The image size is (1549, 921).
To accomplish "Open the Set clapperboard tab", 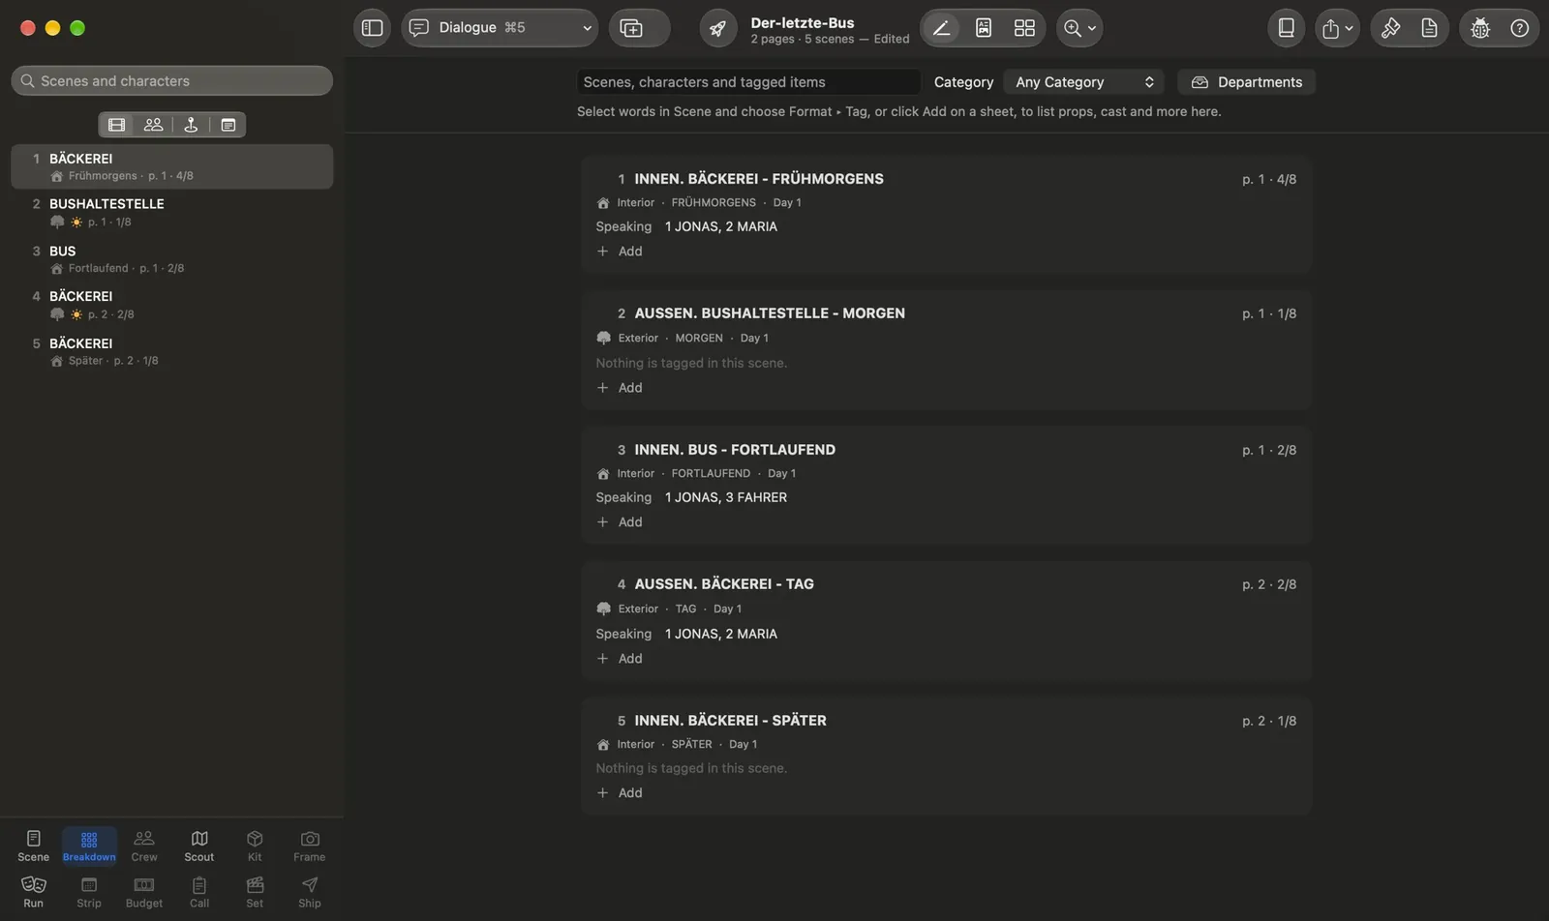I will 255,892.
